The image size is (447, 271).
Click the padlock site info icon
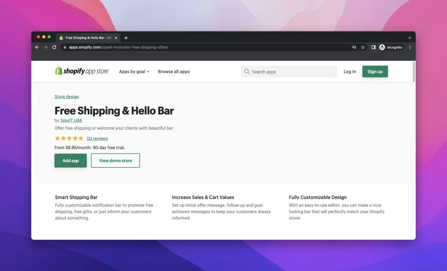click(x=65, y=47)
